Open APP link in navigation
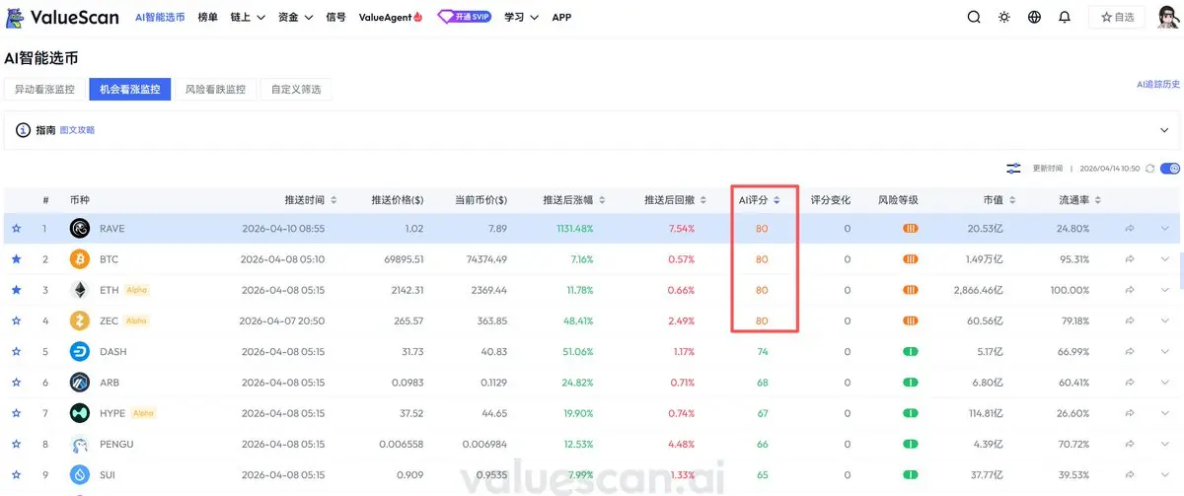This screenshot has height=496, width=1184. (561, 17)
